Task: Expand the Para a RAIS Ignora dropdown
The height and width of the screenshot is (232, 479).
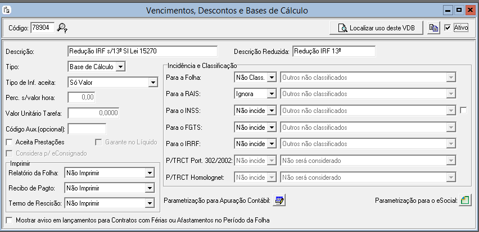Action: pyautogui.click(x=272, y=94)
